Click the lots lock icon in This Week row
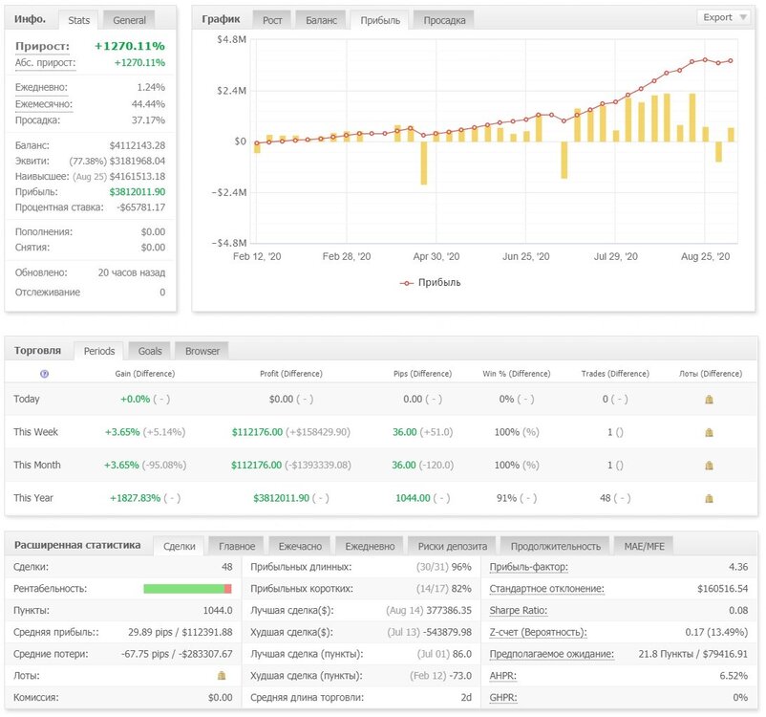Screen dimensions: 766x717 (709, 432)
